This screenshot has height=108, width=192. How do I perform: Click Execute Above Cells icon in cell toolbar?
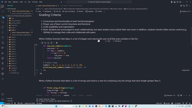point(45,43)
